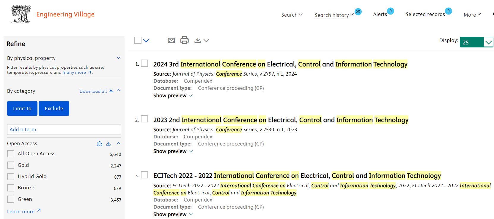494x219 pixels.
Task: Open Search history menu
Action: [334, 15]
